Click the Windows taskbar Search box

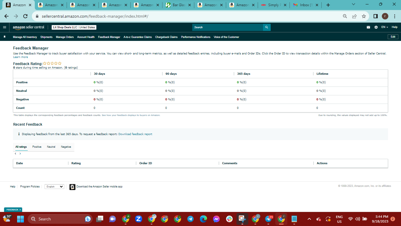[x=60, y=219]
